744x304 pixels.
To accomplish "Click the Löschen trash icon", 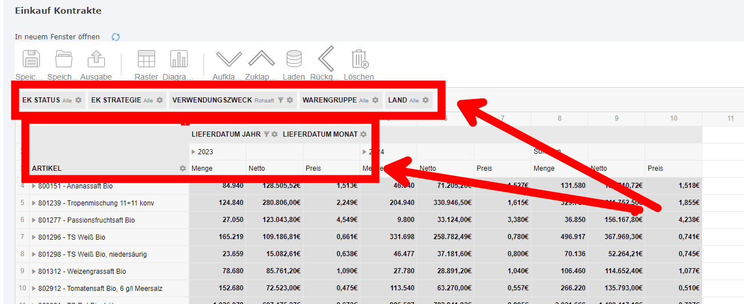I will (x=359, y=59).
